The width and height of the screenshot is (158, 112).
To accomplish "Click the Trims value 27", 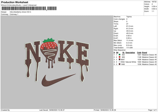I will click(x=127, y=24).
